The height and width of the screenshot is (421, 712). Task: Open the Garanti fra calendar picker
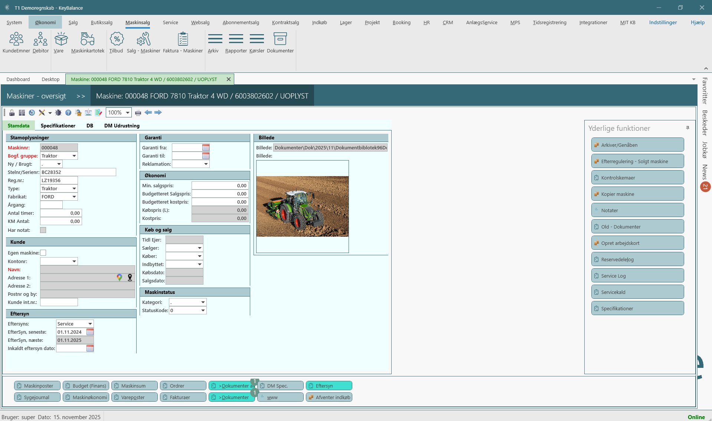point(206,148)
